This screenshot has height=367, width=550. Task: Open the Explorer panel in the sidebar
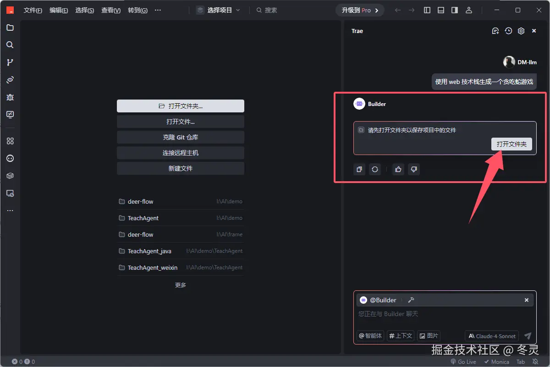tap(10, 28)
